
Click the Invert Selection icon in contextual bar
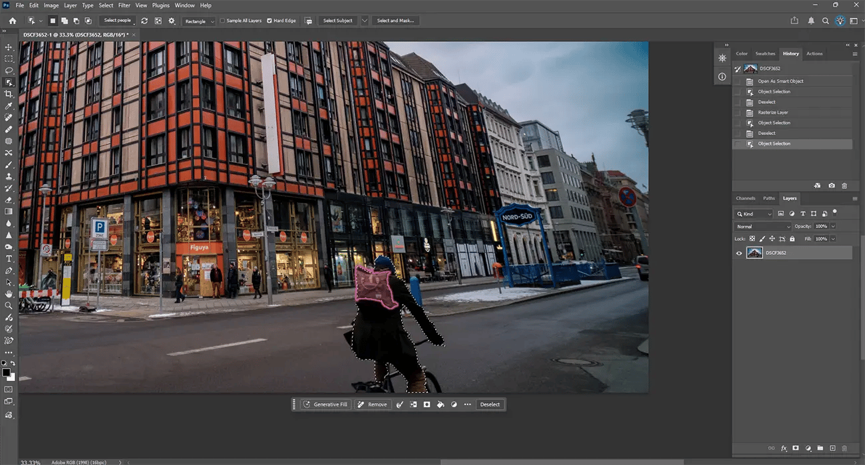coord(413,404)
